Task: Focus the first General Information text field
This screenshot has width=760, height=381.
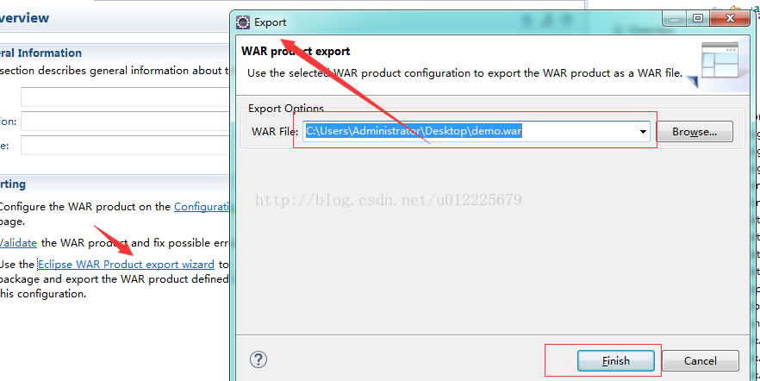Action: [125, 97]
